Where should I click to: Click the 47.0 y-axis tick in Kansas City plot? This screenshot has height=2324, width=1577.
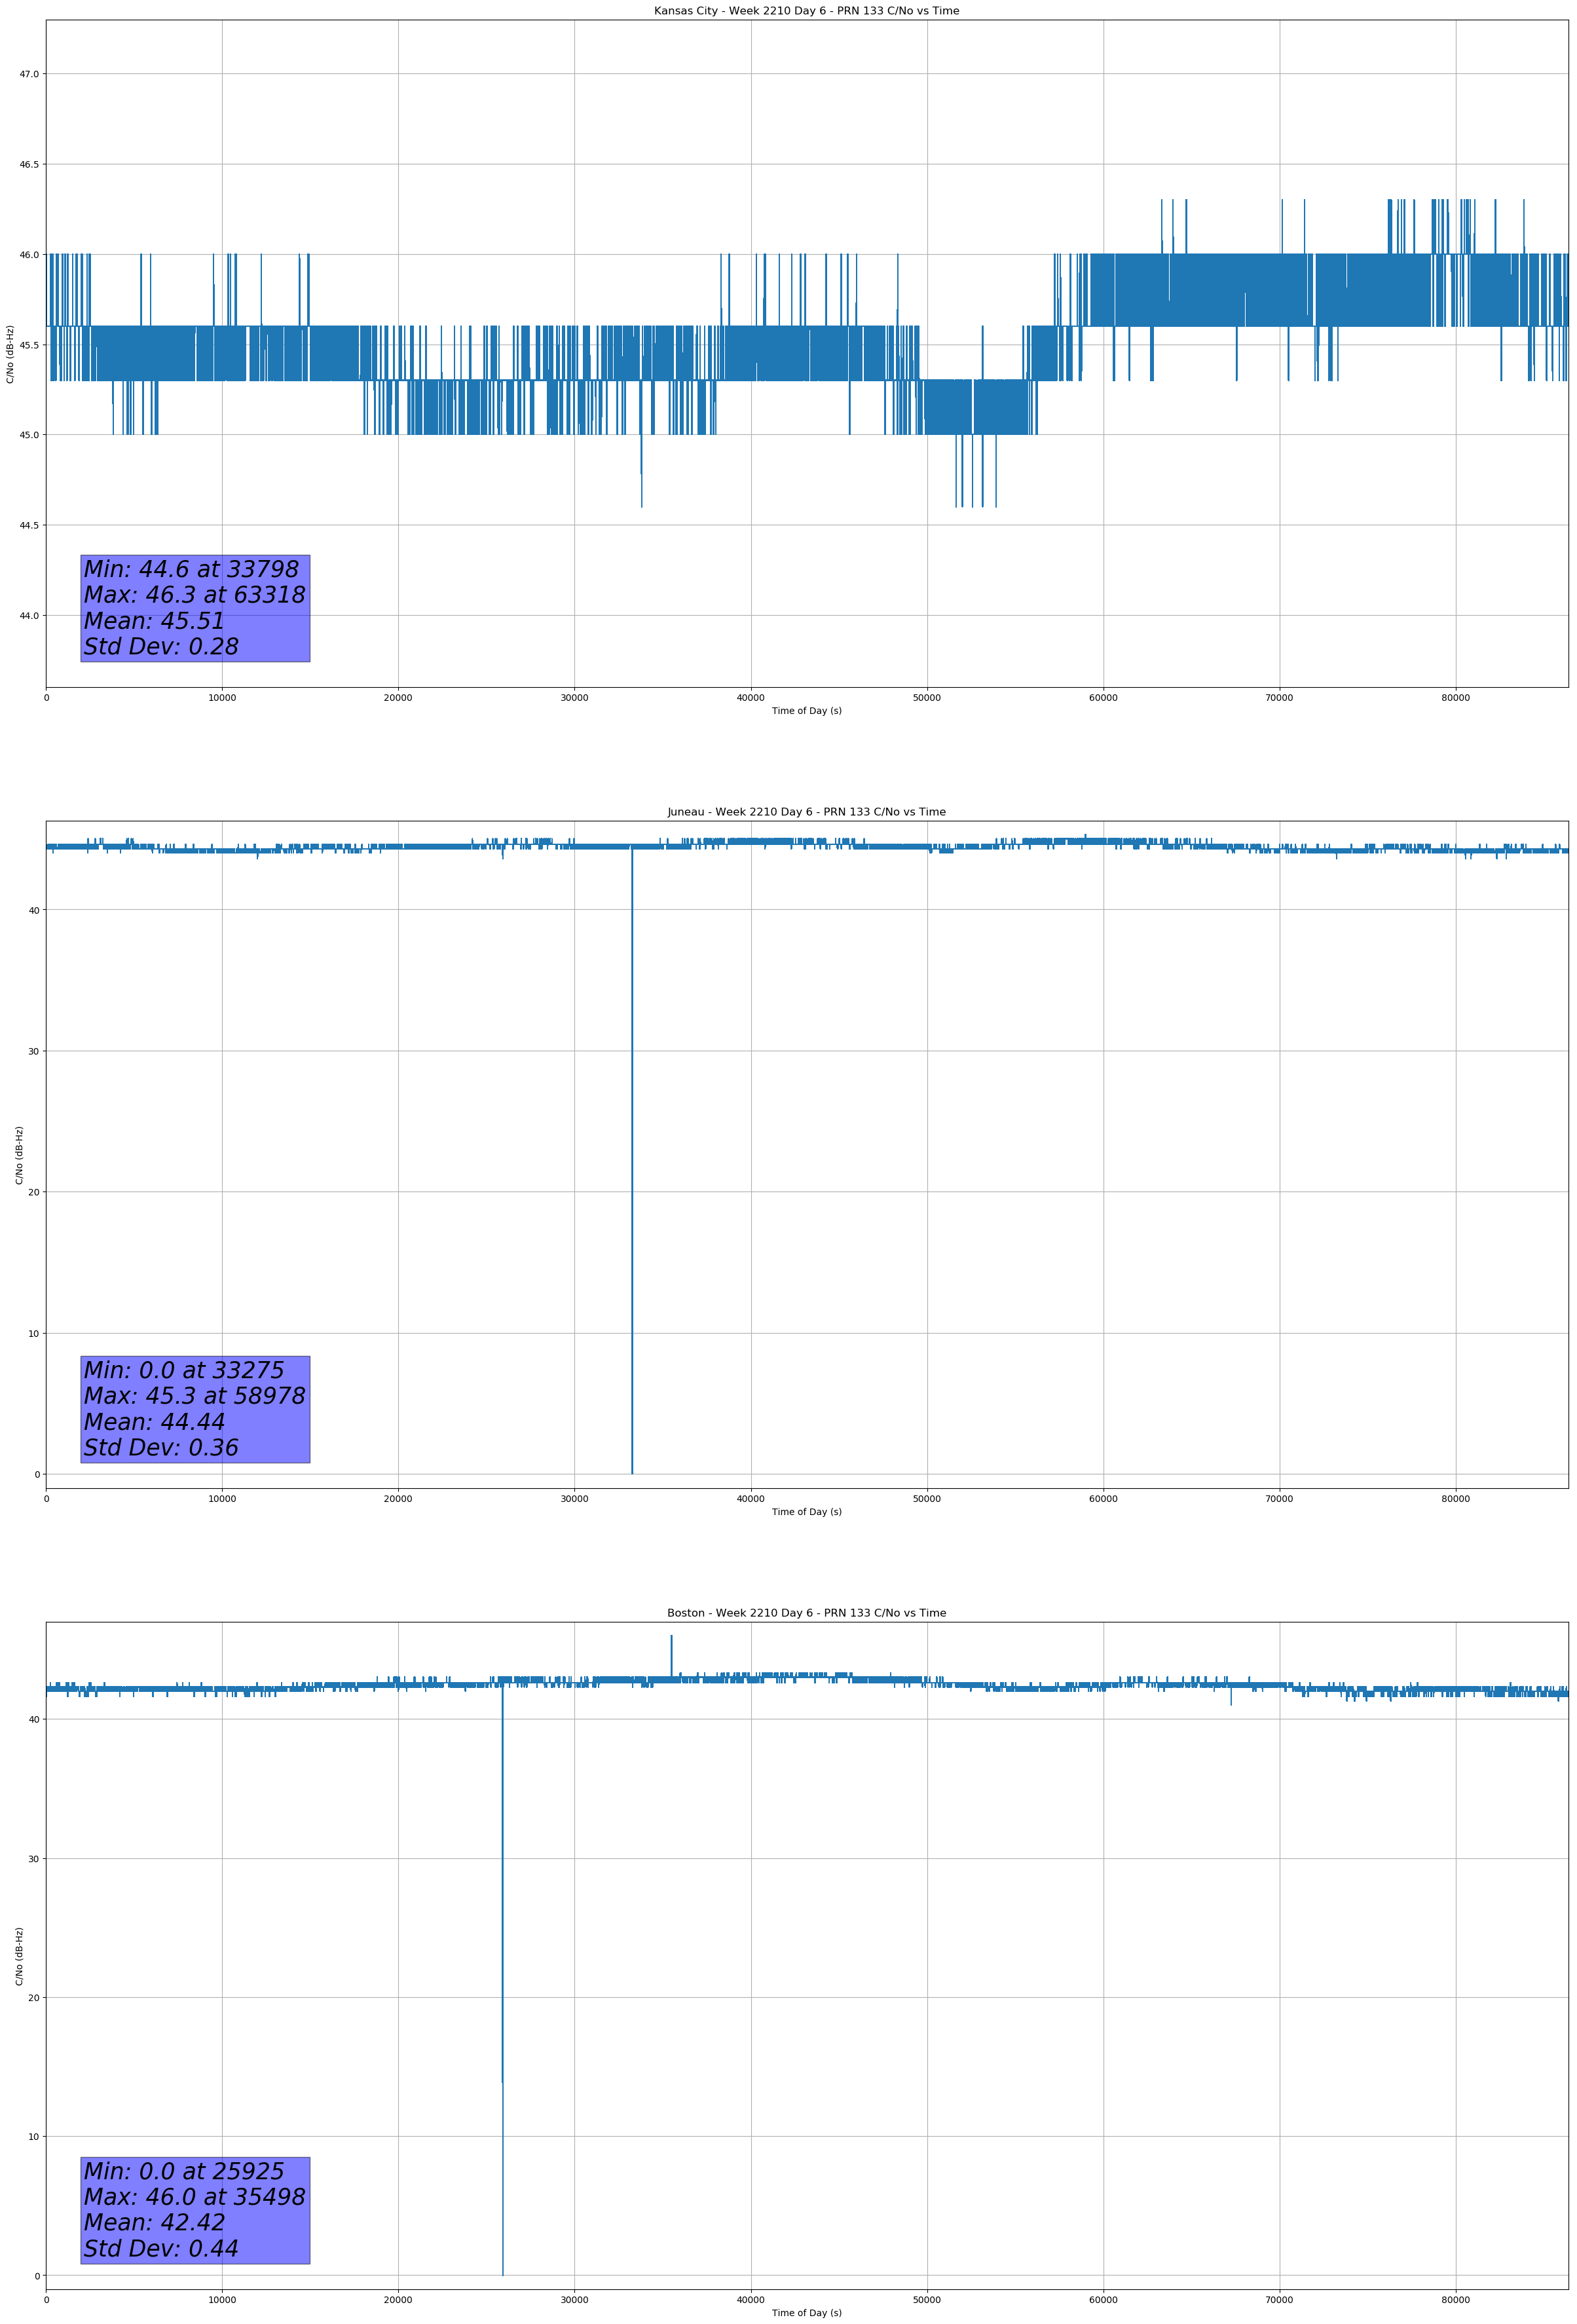29,74
